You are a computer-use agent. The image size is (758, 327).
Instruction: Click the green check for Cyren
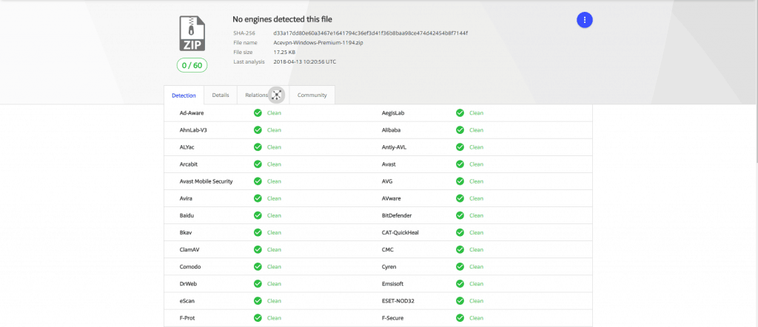point(460,266)
